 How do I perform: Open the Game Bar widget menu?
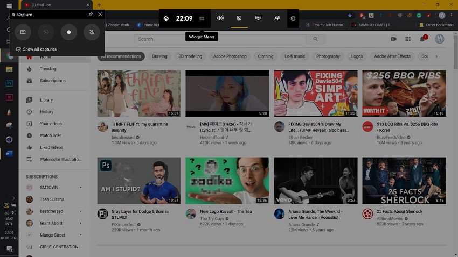202,18
